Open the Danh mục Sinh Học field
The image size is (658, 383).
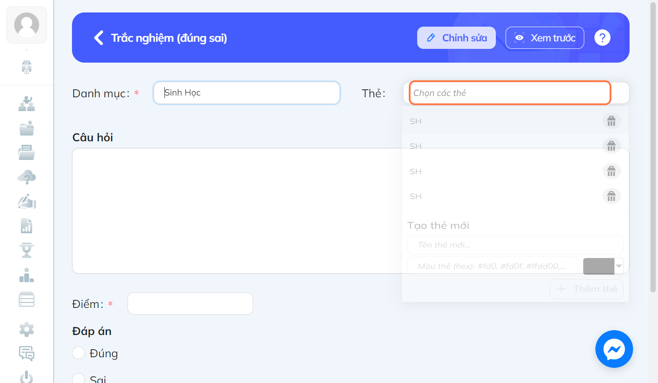click(247, 93)
